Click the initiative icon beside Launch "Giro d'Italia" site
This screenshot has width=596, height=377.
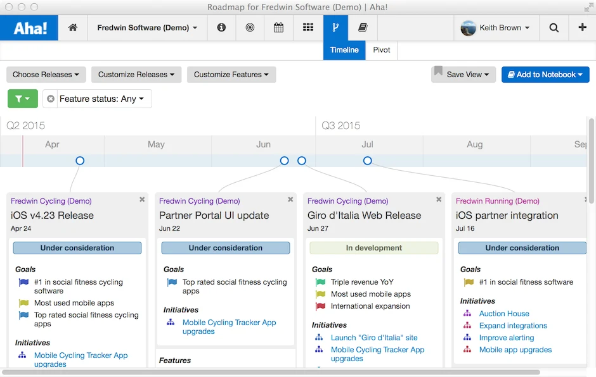(319, 338)
